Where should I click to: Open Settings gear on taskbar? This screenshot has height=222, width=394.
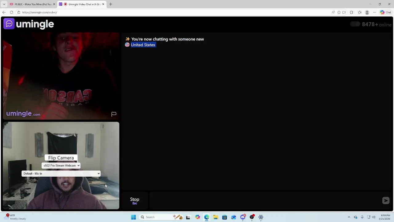coord(261,217)
